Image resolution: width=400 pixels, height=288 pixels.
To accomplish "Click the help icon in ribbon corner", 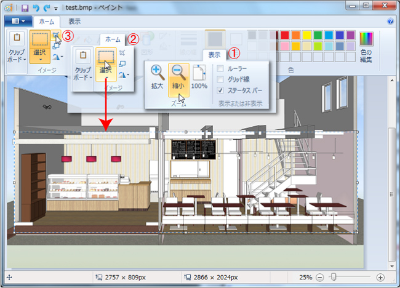I will pyautogui.click(x=391, y=21).
